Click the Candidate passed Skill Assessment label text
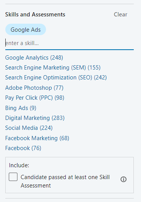The image size is (141, 202). point(65,181)
